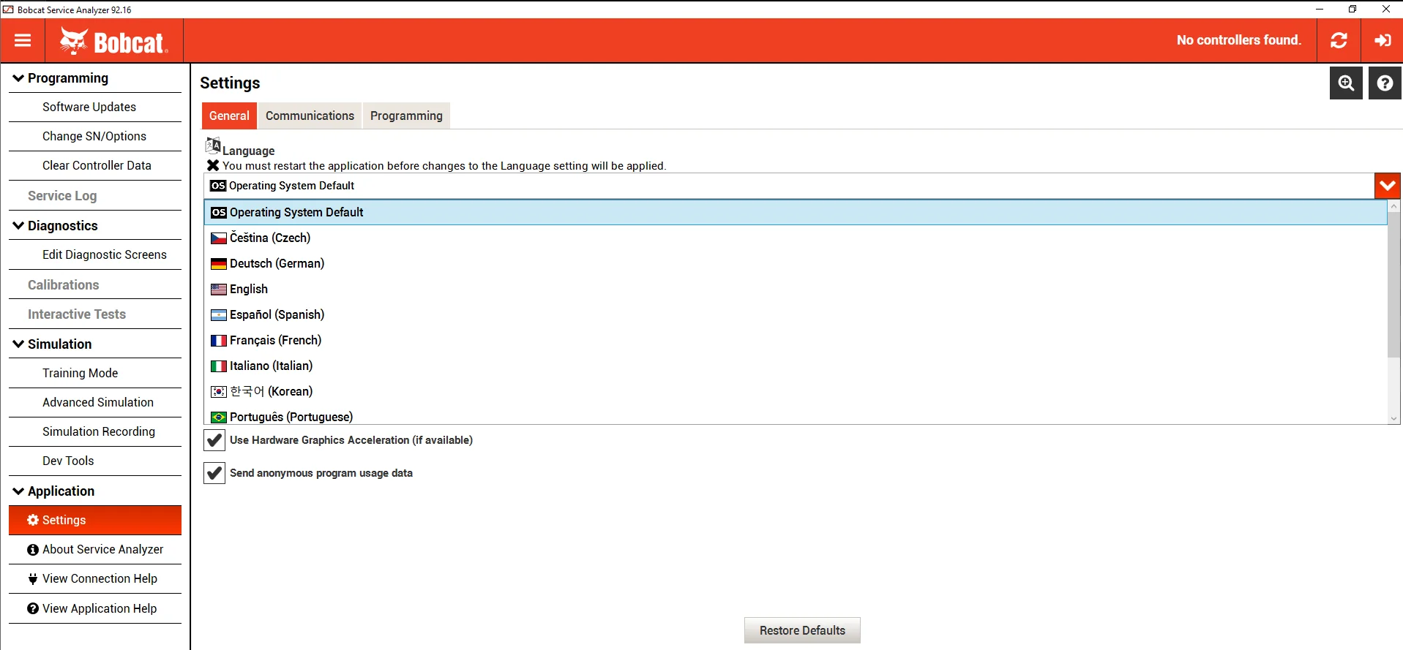Screen dimensions: 1403x650
Task: Switch to the Communications tab
Action: click(x=310, y=116)
